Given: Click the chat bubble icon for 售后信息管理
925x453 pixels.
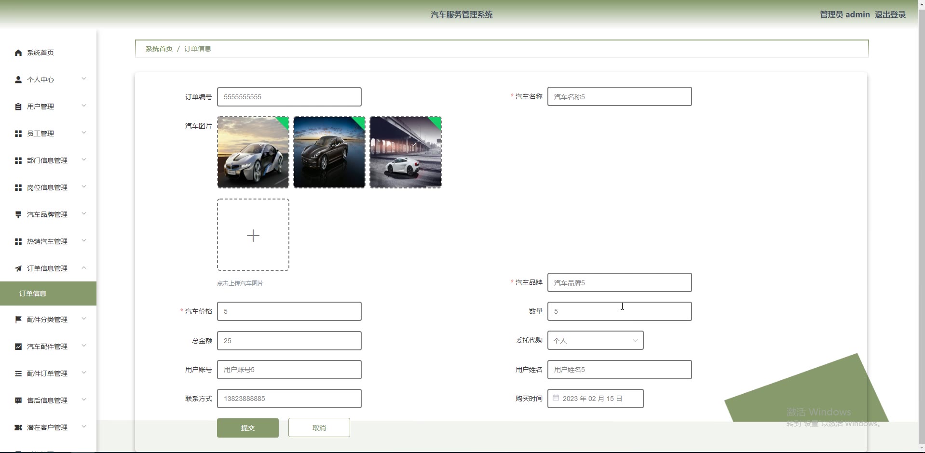Looking at the screenshot, I should (18, 400).
